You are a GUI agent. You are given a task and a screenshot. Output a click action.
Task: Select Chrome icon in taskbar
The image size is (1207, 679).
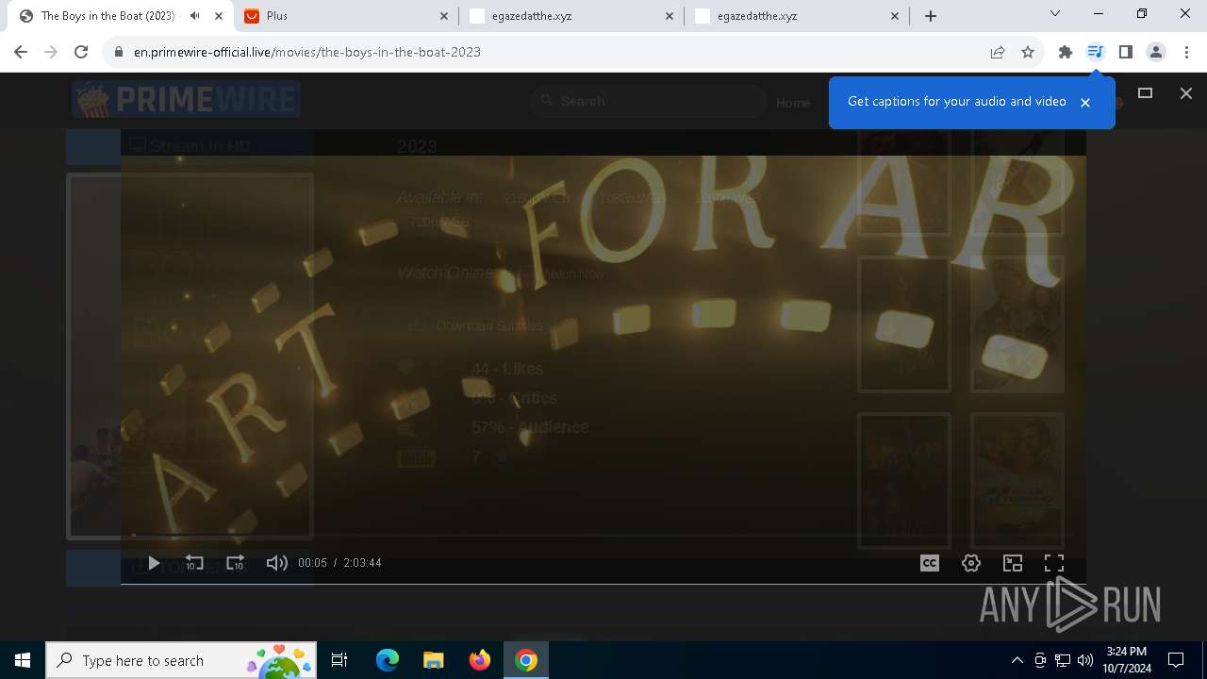tap(526, 660)
